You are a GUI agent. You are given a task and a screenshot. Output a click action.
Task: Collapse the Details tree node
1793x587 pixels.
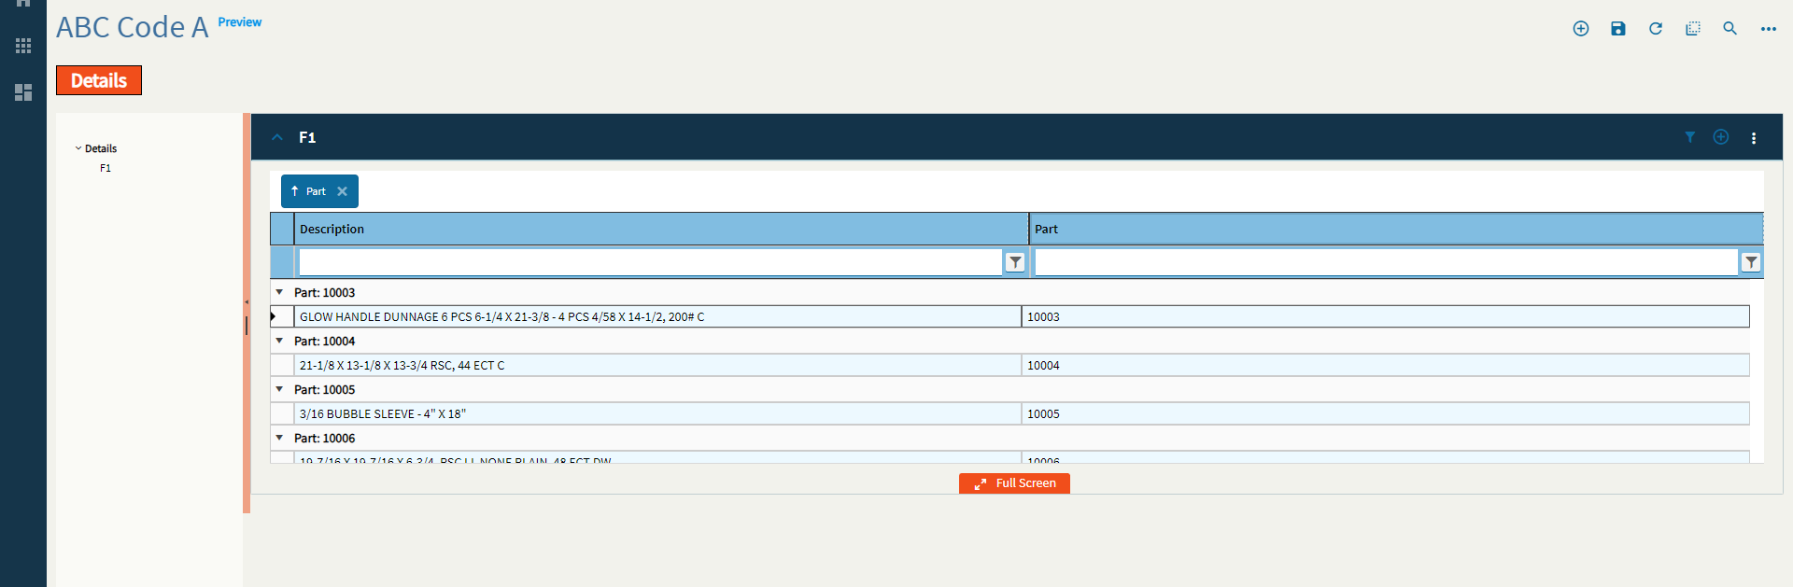pos(78,148)
